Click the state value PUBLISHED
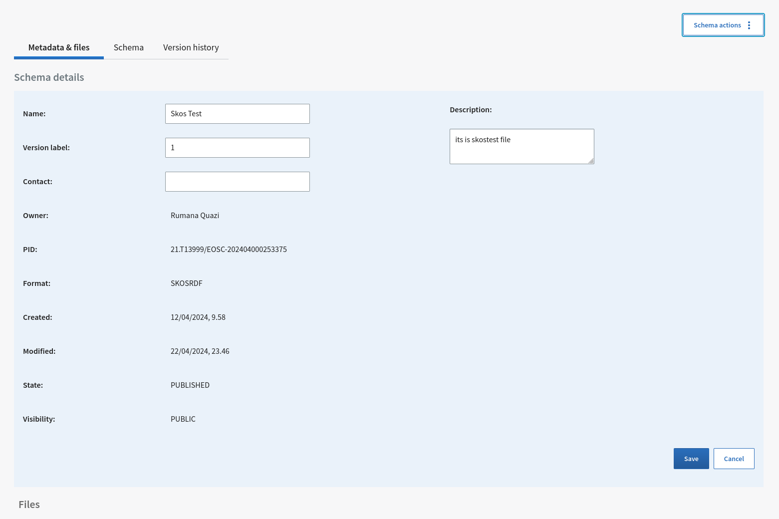The width and height of the screenshot is (779, 519). [190, 385]
